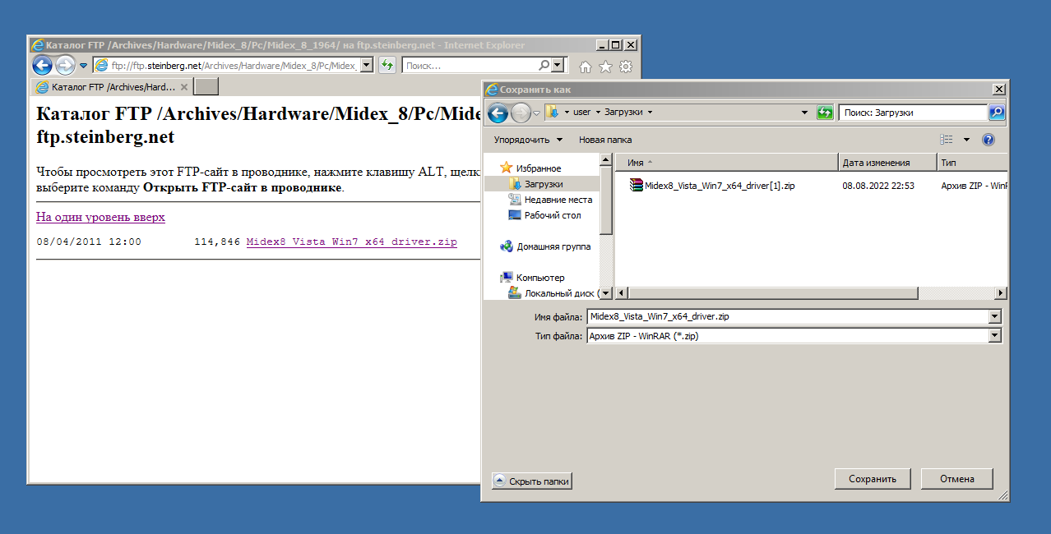Refresh the Загрузки folder in Save dialog
The image size is (1051, 534).
[825, 113]
